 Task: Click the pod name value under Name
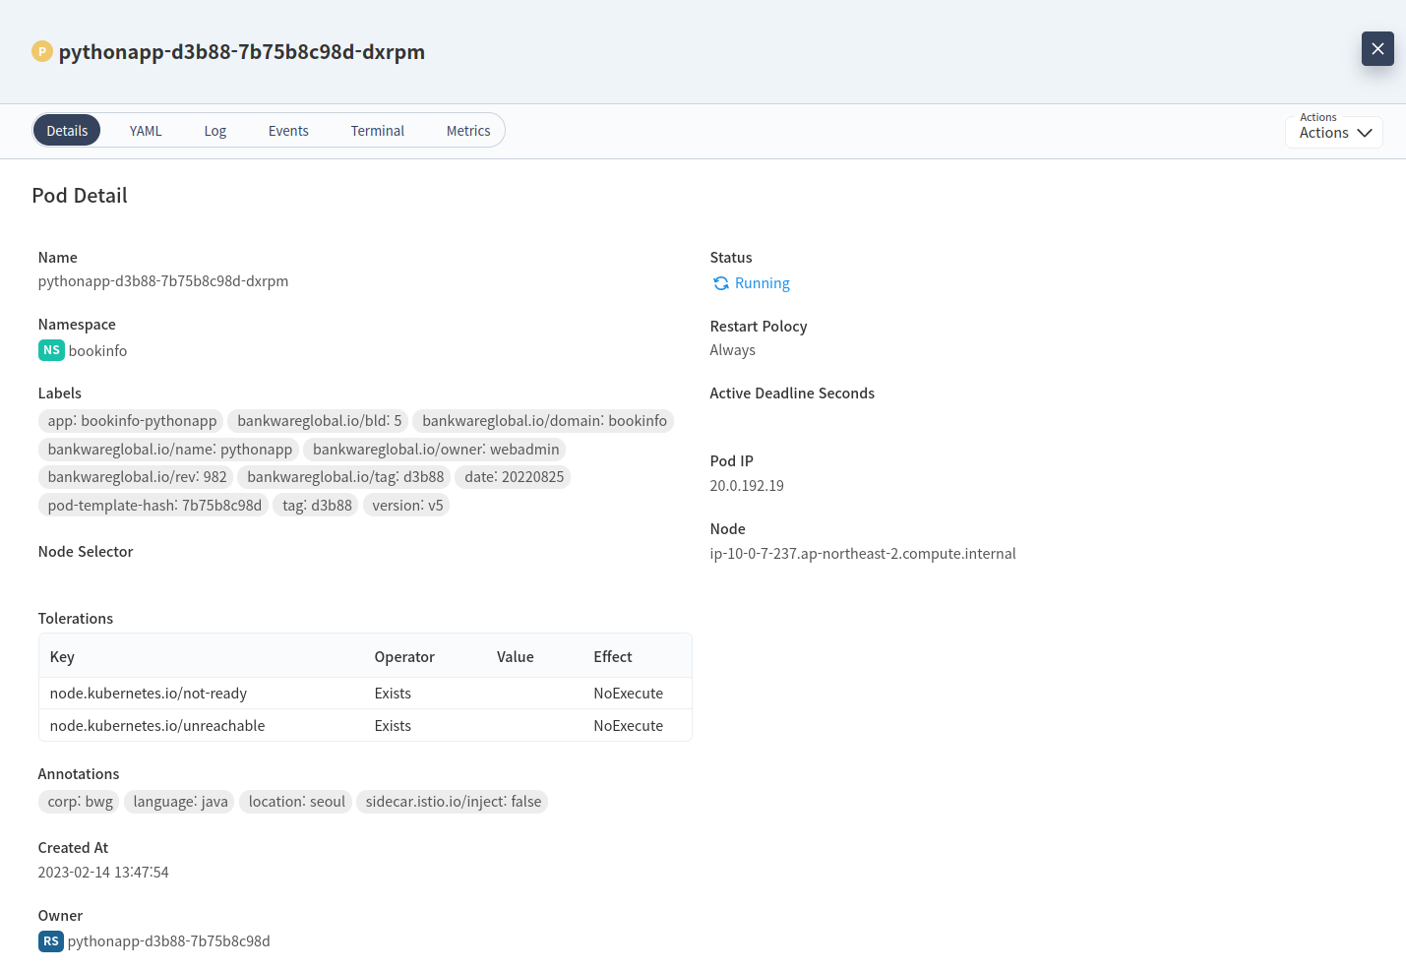163,281
